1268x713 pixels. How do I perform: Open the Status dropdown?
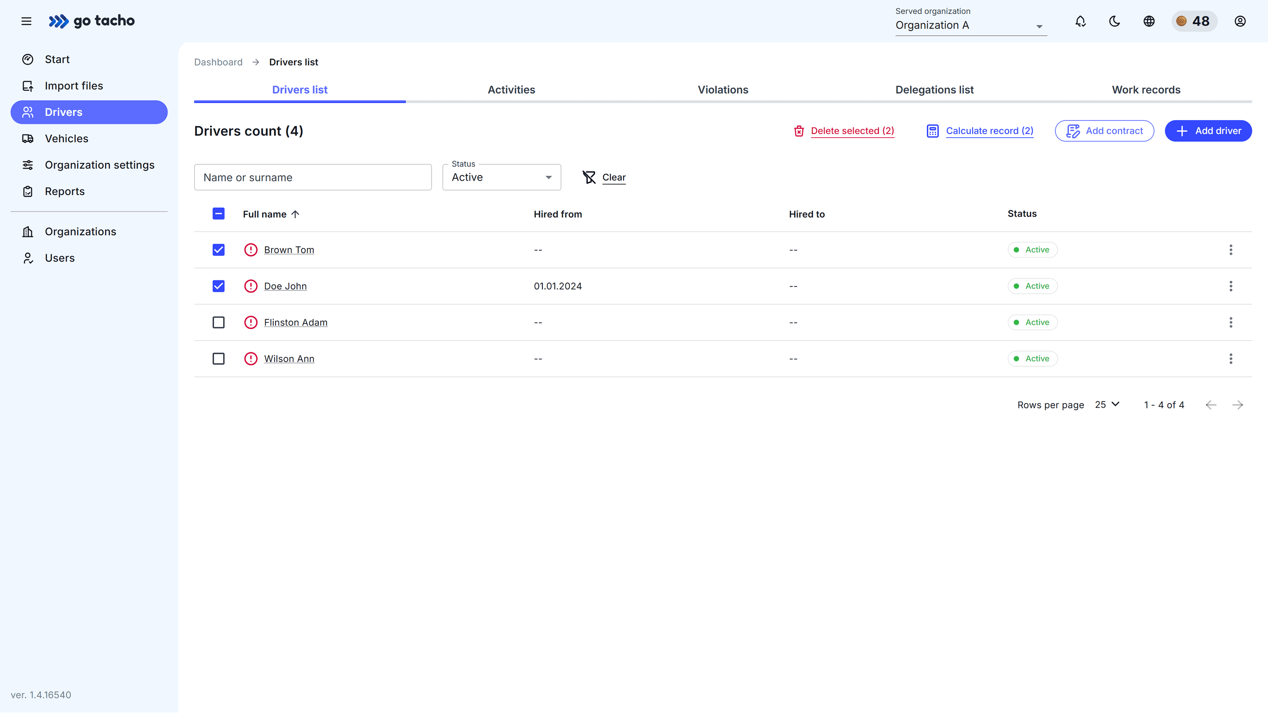(501, 177)
